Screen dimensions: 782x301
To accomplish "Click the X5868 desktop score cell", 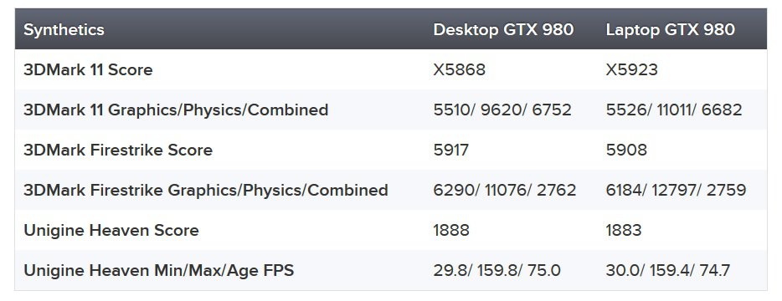I will (460, 69).
